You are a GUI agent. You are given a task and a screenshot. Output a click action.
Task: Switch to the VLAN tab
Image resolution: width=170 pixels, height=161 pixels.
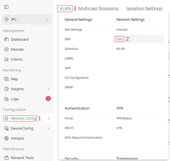[65, 8]
